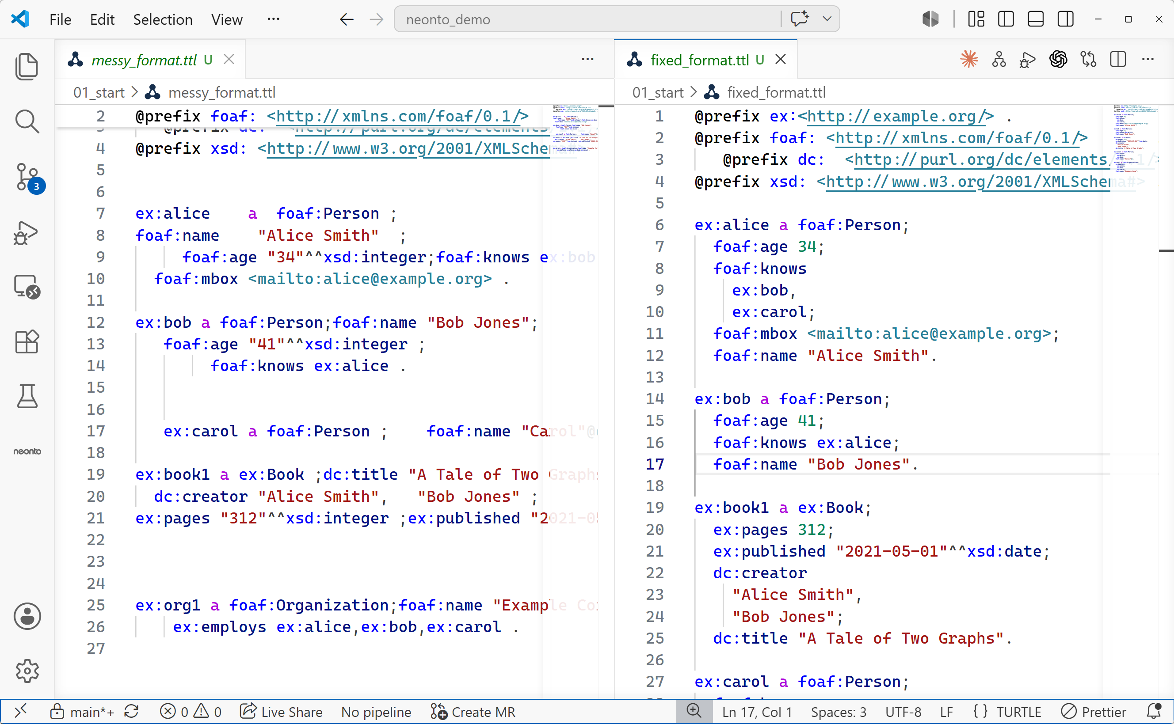Open the Run and Debug view
The height and width of the screenshot is (724, 1174).
pyautogui.click(x=26, y=233)
